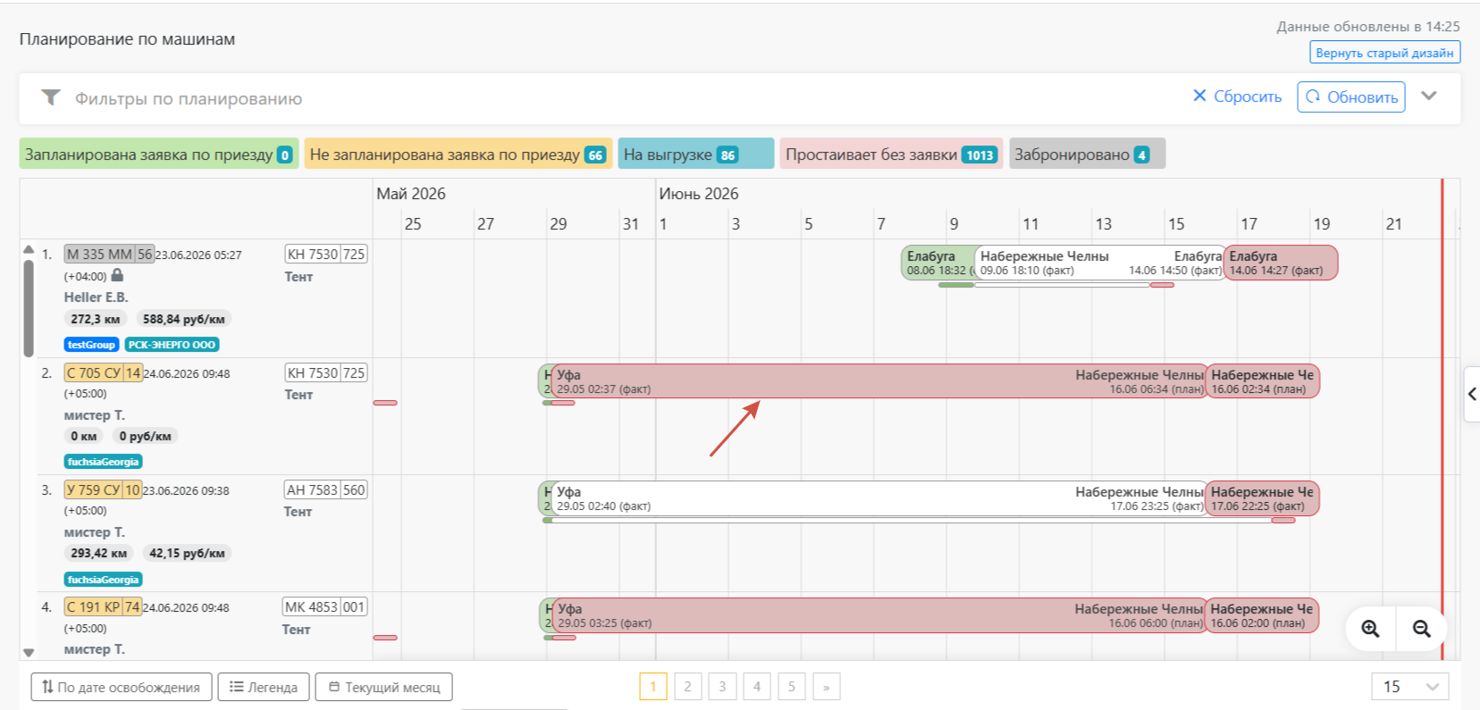This screenshot has height=710, width=1480.
Task: Click Сбросить to reset filters
Action: click(x=1237, y=96)
